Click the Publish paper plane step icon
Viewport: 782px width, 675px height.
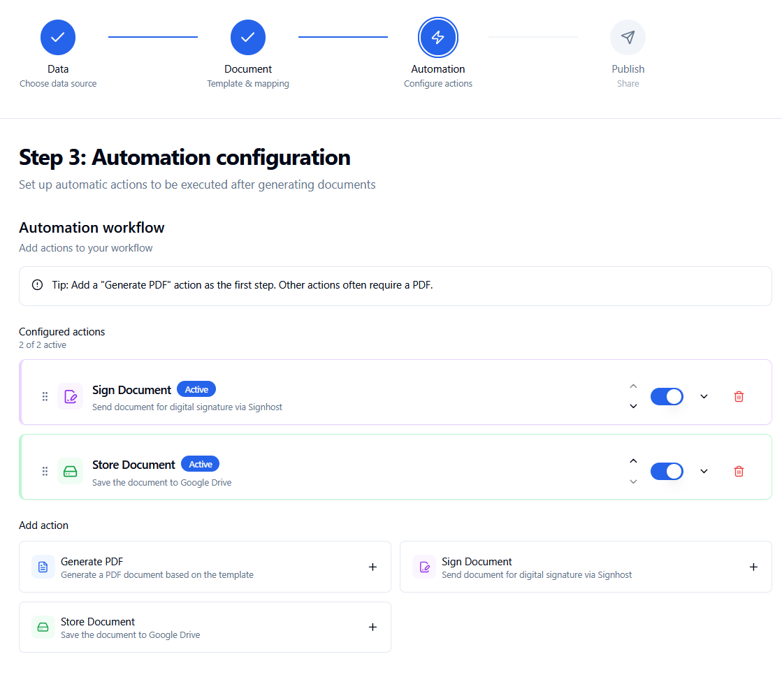point(628,37)
